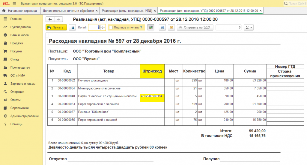Click the 1C application logo

tap(6, 4)
